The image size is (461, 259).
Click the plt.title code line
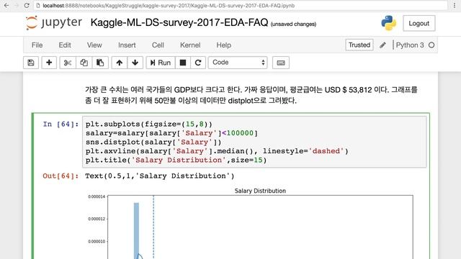point(176,160)
